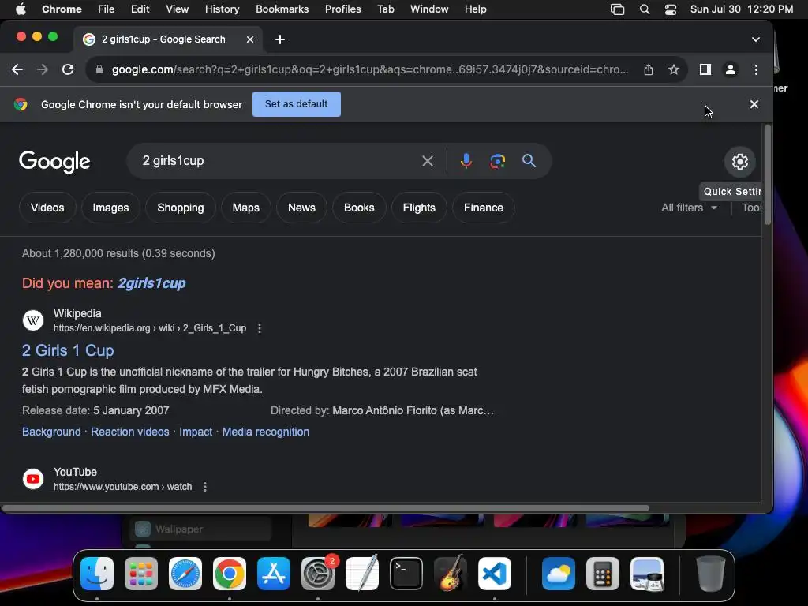Screen dimensions: 808x606
Task: Open the Background section link
Action: pos(51,432)
